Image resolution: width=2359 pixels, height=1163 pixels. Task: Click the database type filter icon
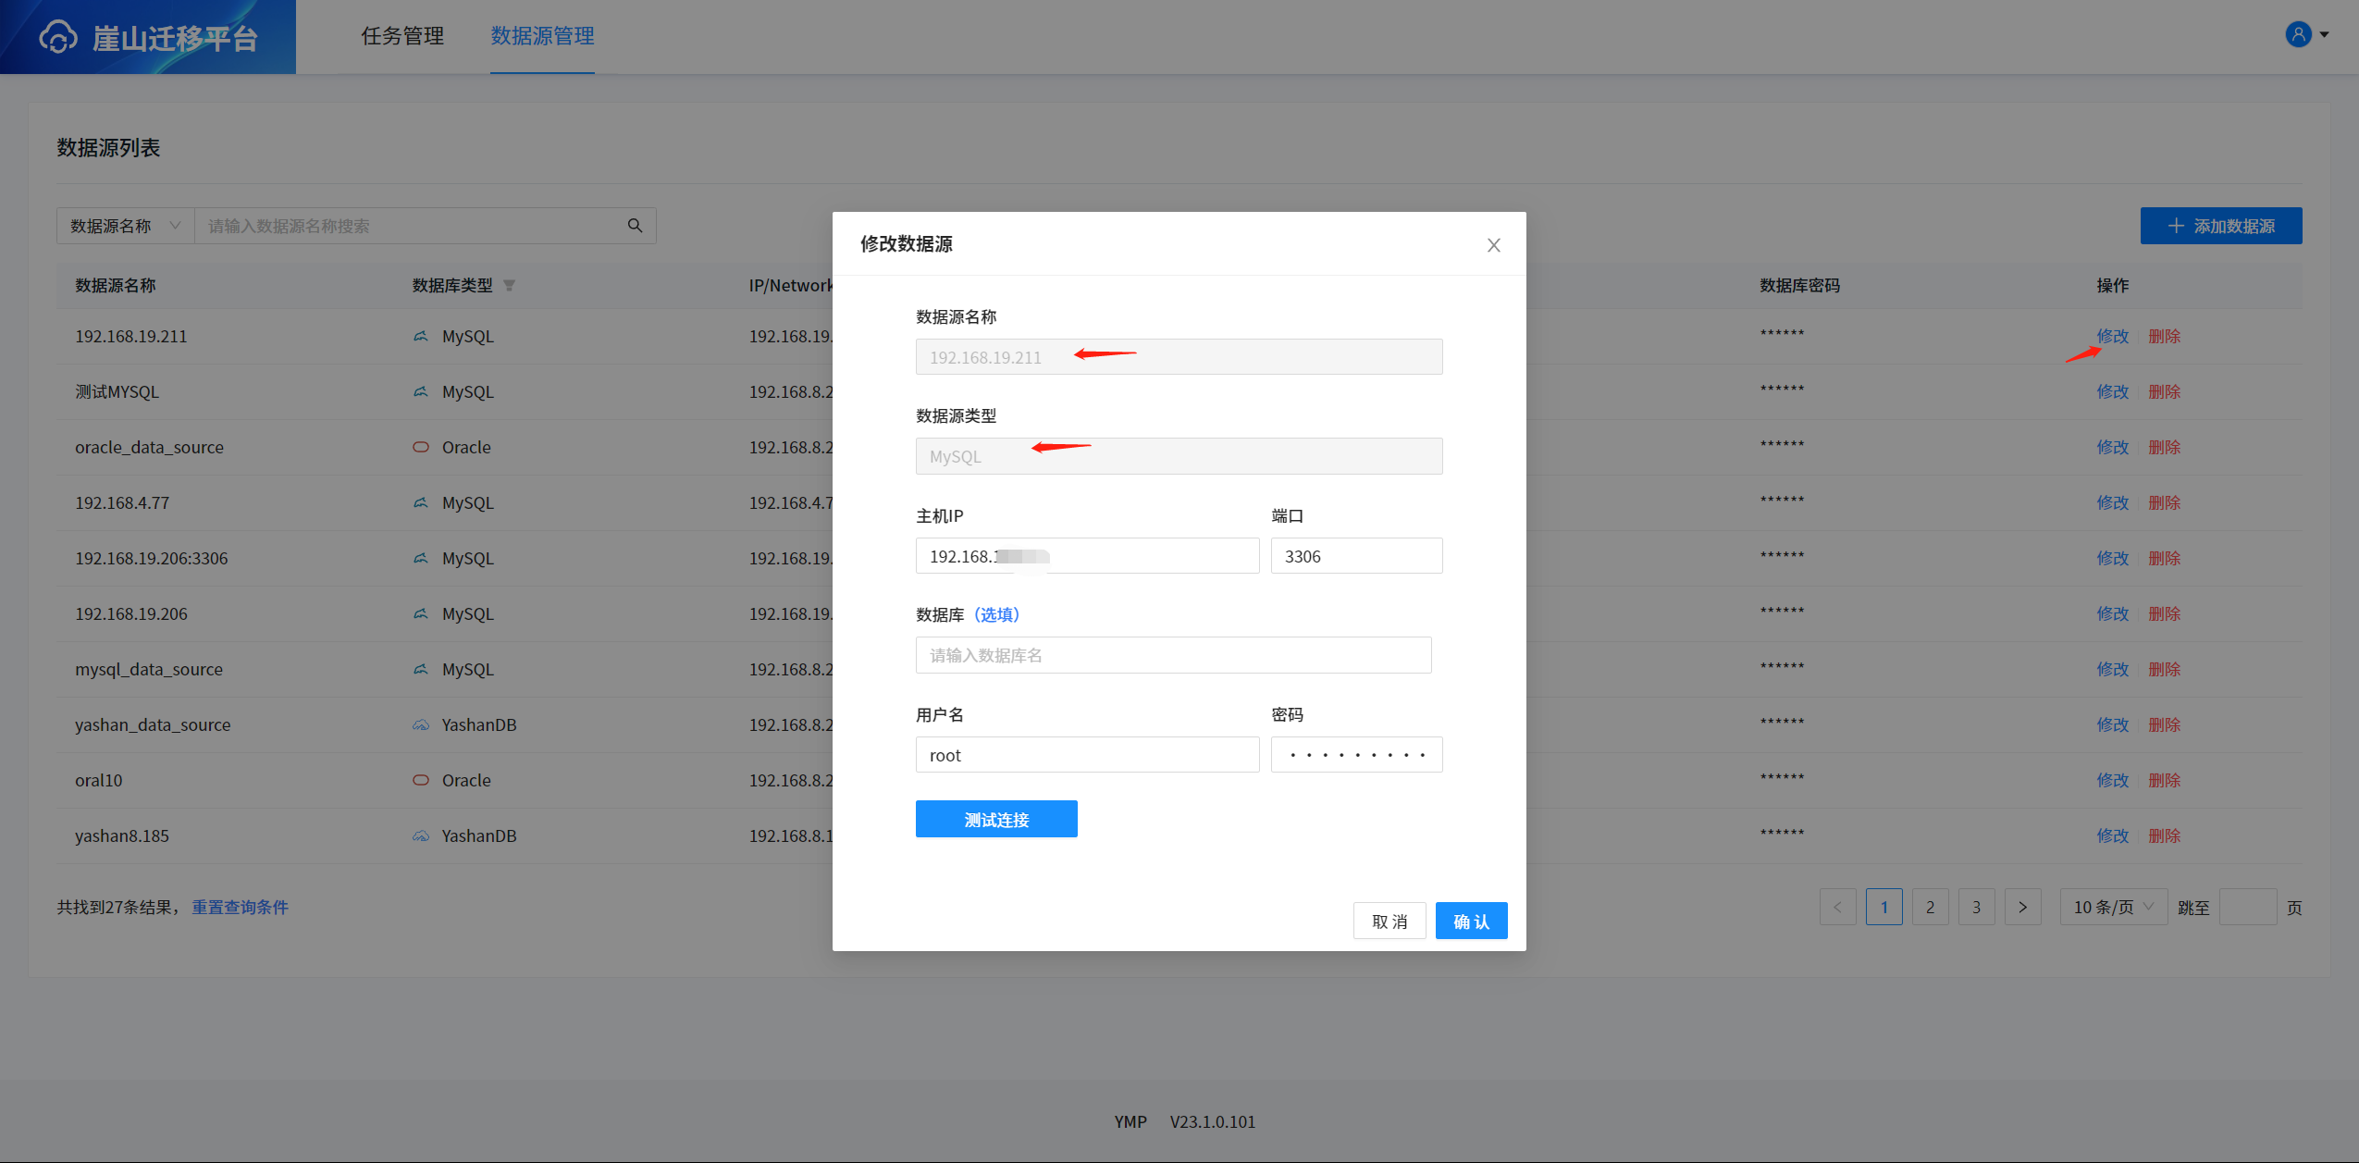[x=509, y=286]
